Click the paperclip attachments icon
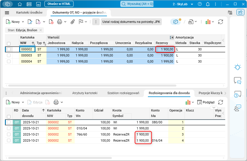 pyautogui.click(x=73, y=22)
